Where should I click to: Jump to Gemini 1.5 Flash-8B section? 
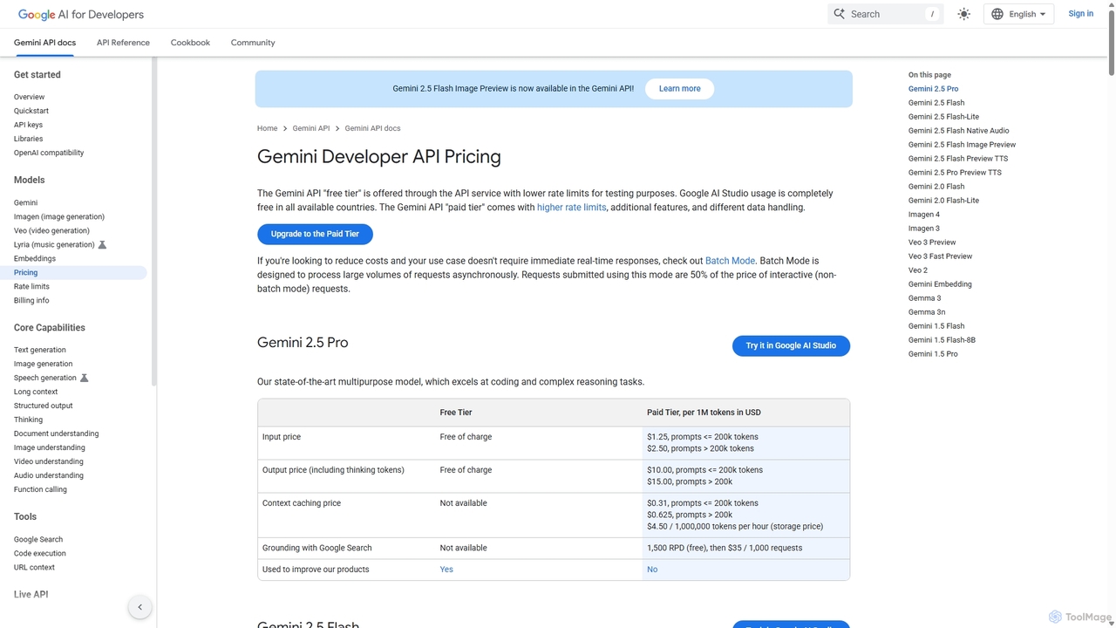(x=942, y=340)
